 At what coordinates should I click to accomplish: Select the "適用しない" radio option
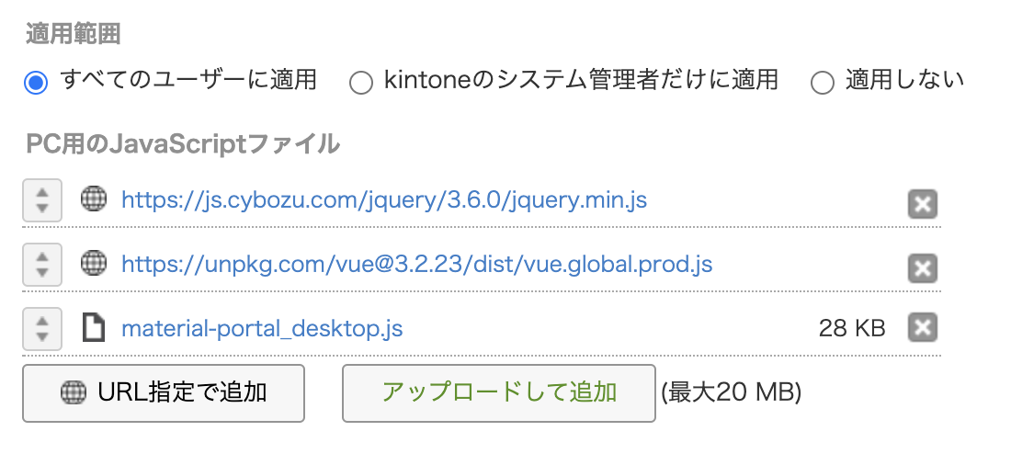[822, 83]
